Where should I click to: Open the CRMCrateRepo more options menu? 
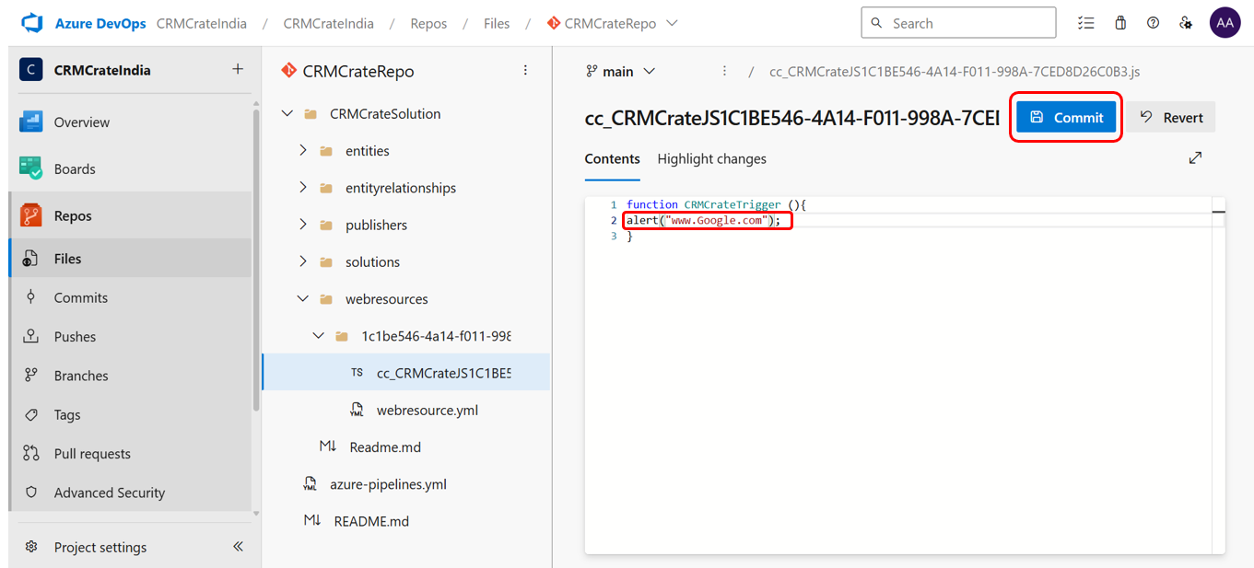[525, 71]
